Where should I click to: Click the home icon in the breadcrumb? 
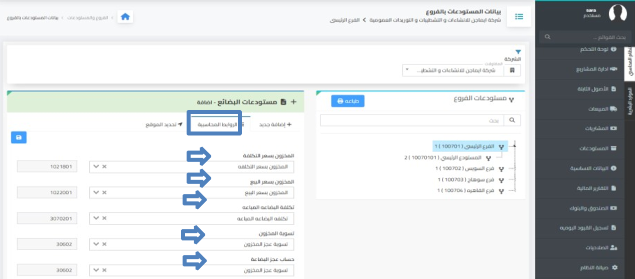tap(125, 17)
